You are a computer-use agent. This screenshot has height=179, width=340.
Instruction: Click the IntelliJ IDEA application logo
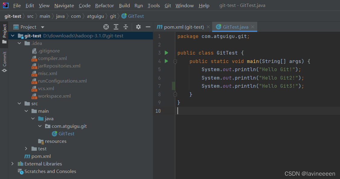[x=6, y=5]
